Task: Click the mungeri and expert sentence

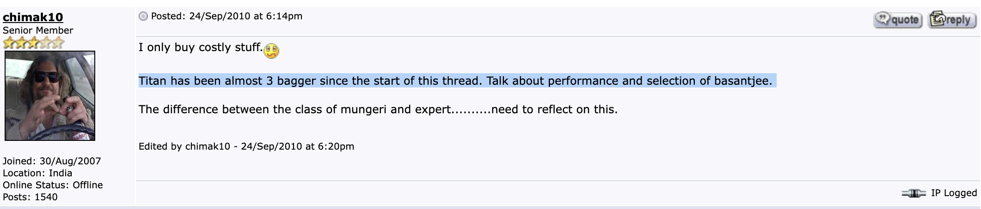Action: pos(378,110)
